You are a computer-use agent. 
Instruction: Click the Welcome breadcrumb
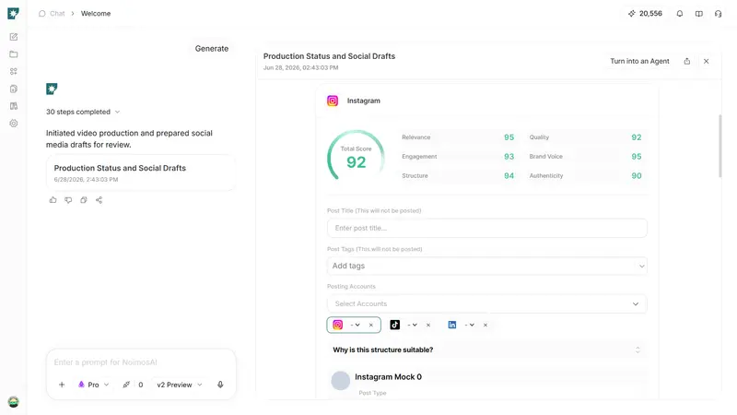[96, 14]
